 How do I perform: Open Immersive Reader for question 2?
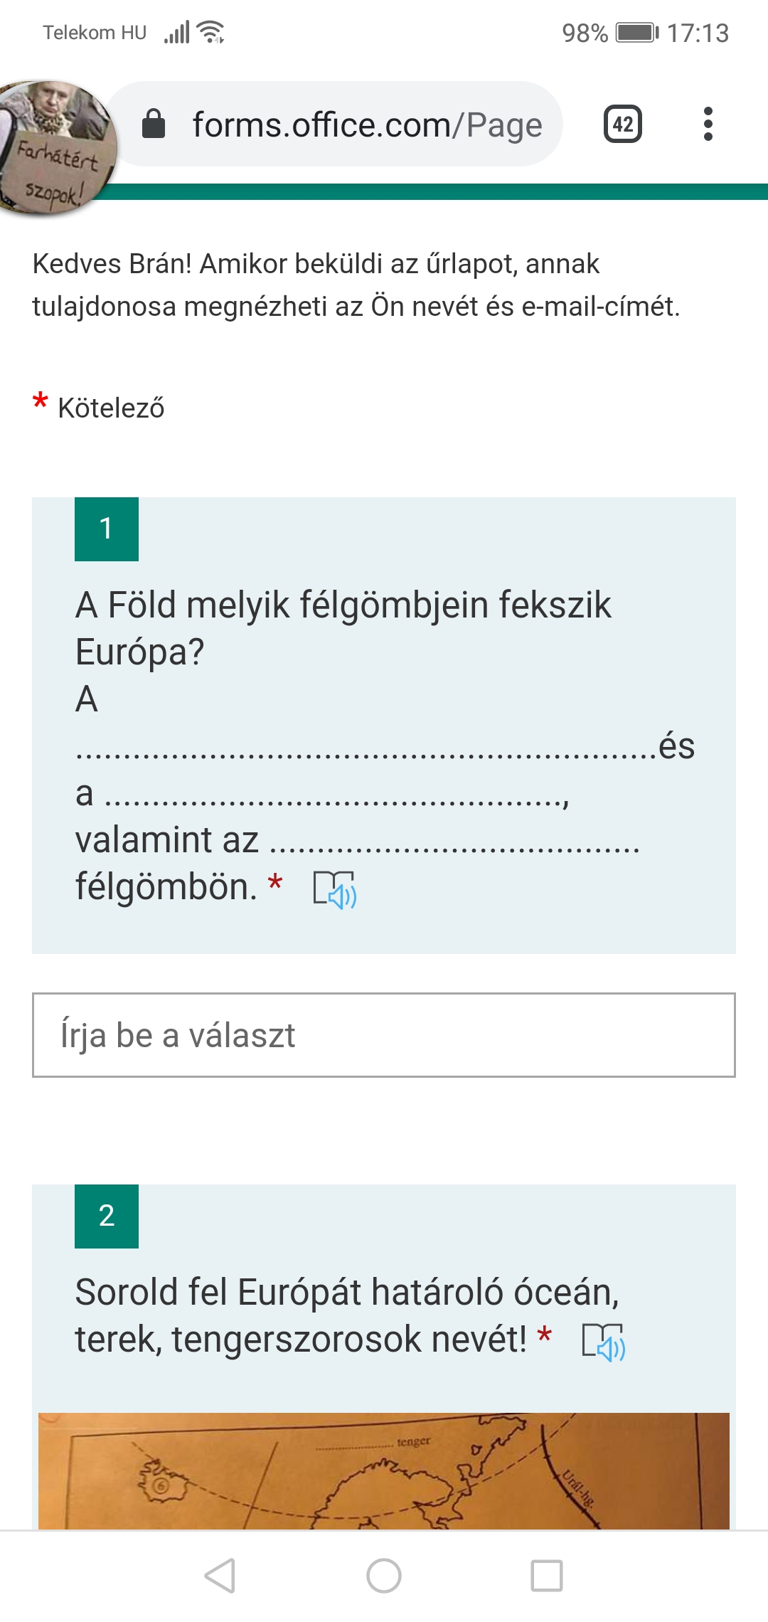click(603, 1342)
